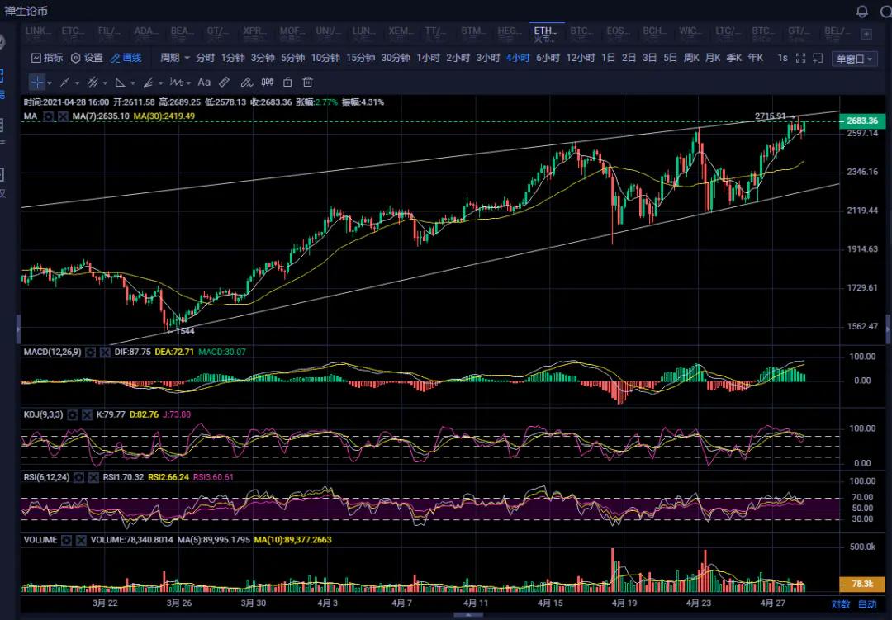Select the wave pattern drawing tool

(x=177, y=82)
